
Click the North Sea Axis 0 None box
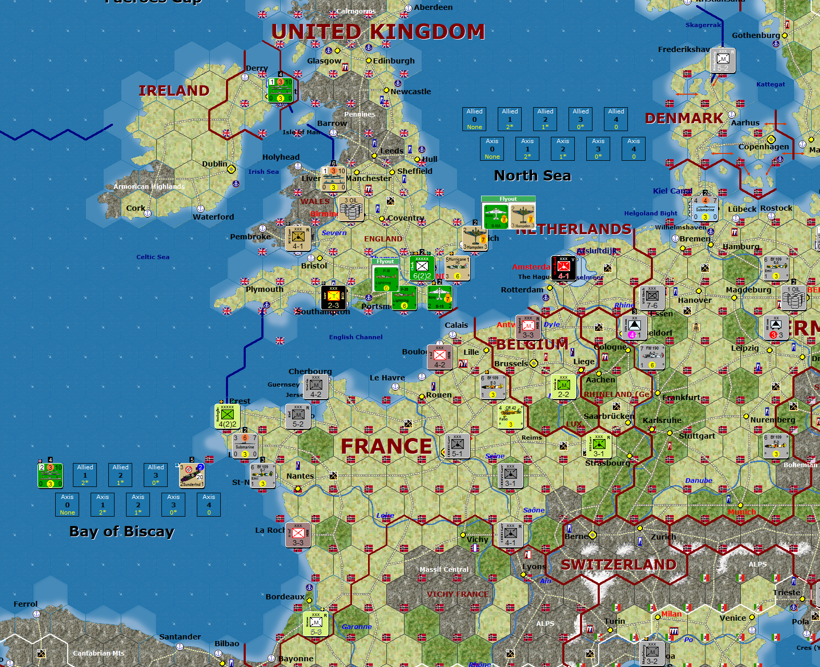pos(492,149)
